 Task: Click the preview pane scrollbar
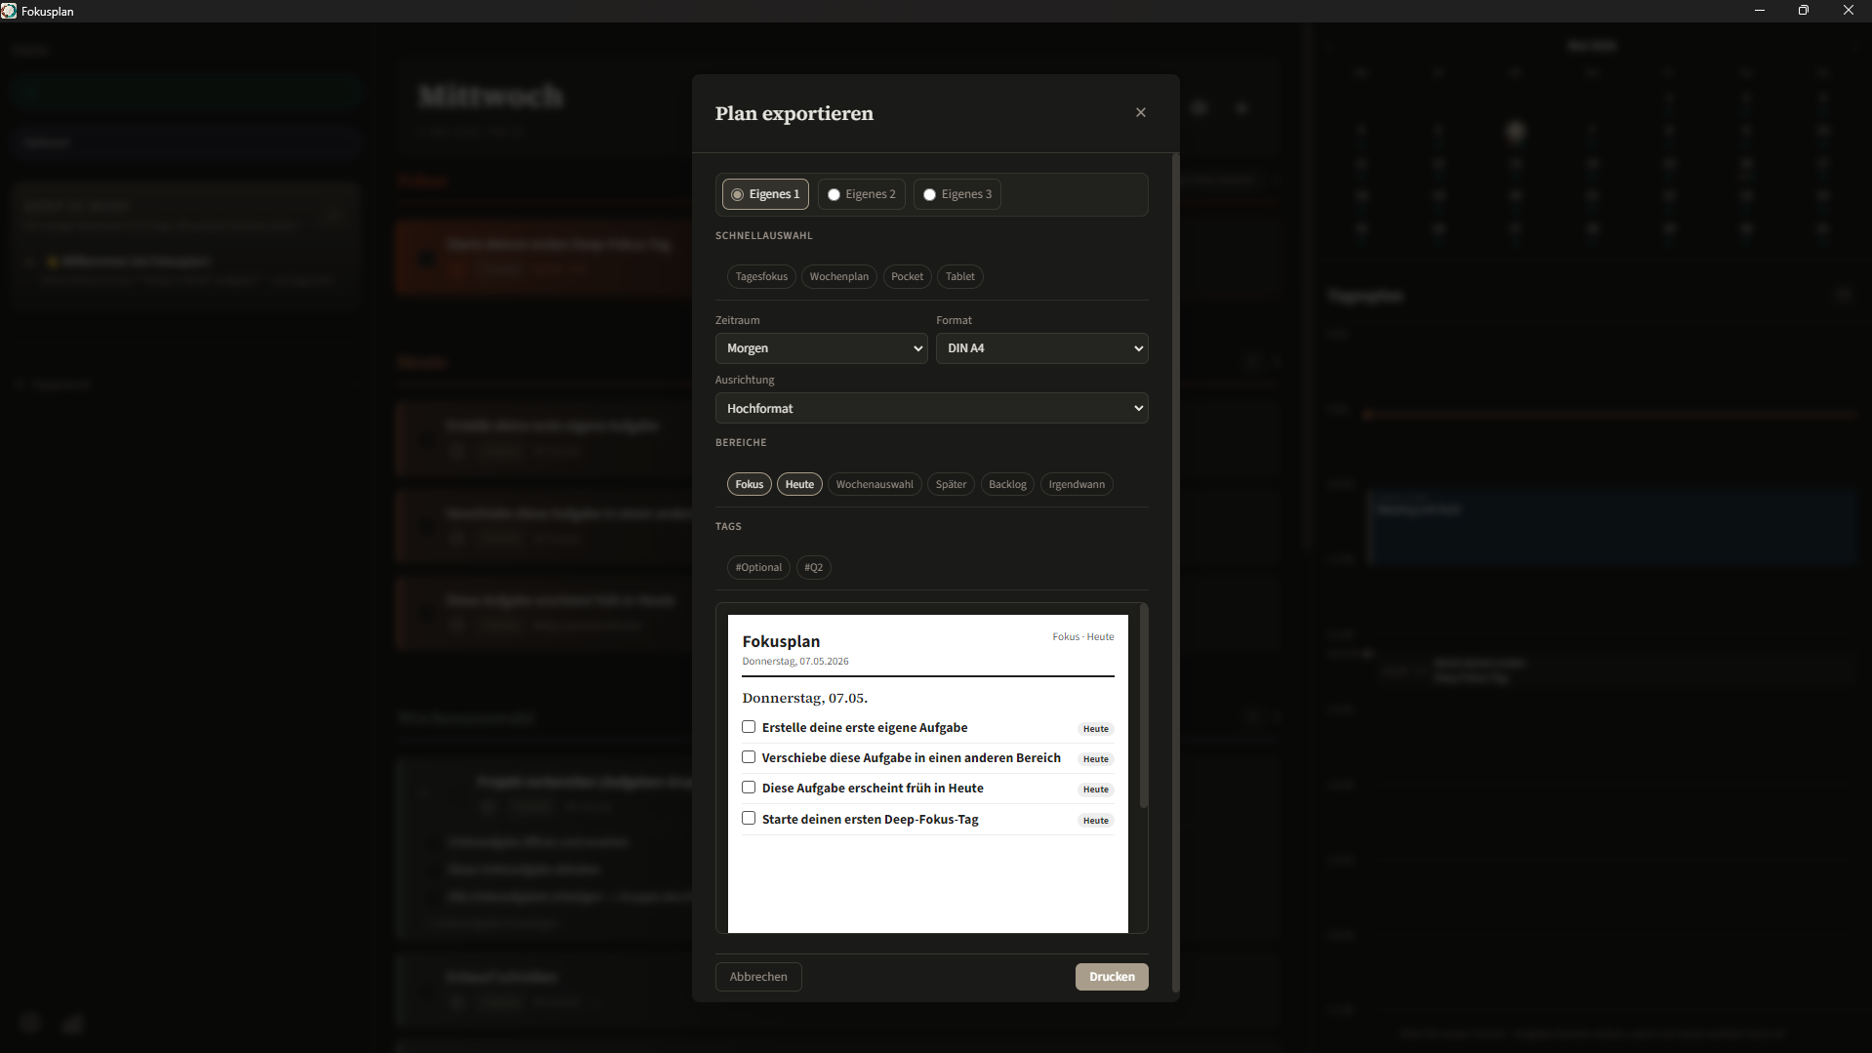(x=1144, y=706)
